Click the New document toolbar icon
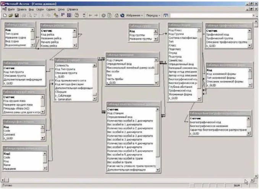Screen dimensions: 259x189 click(x=5, y=15)
